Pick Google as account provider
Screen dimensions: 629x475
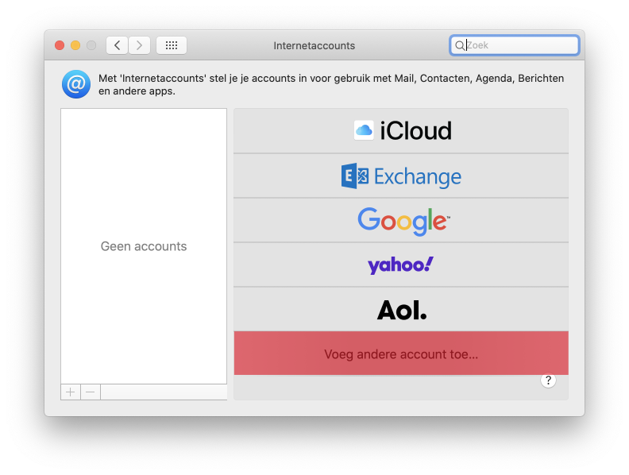pos(401,220)
